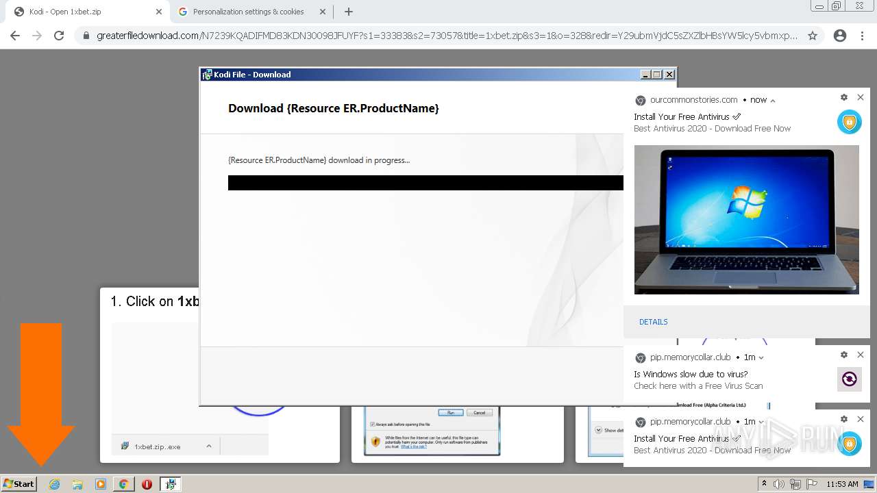Screen dimensions: 877x493
Task: View site info via the lock icon
Action: pos(86,36)
